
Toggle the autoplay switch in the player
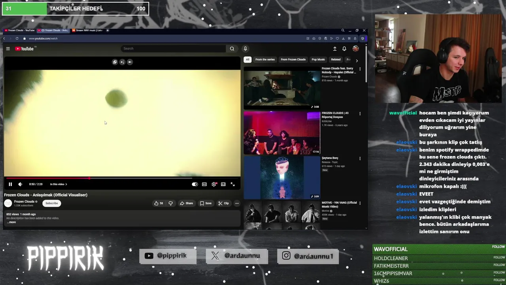[x=195, y=184]
